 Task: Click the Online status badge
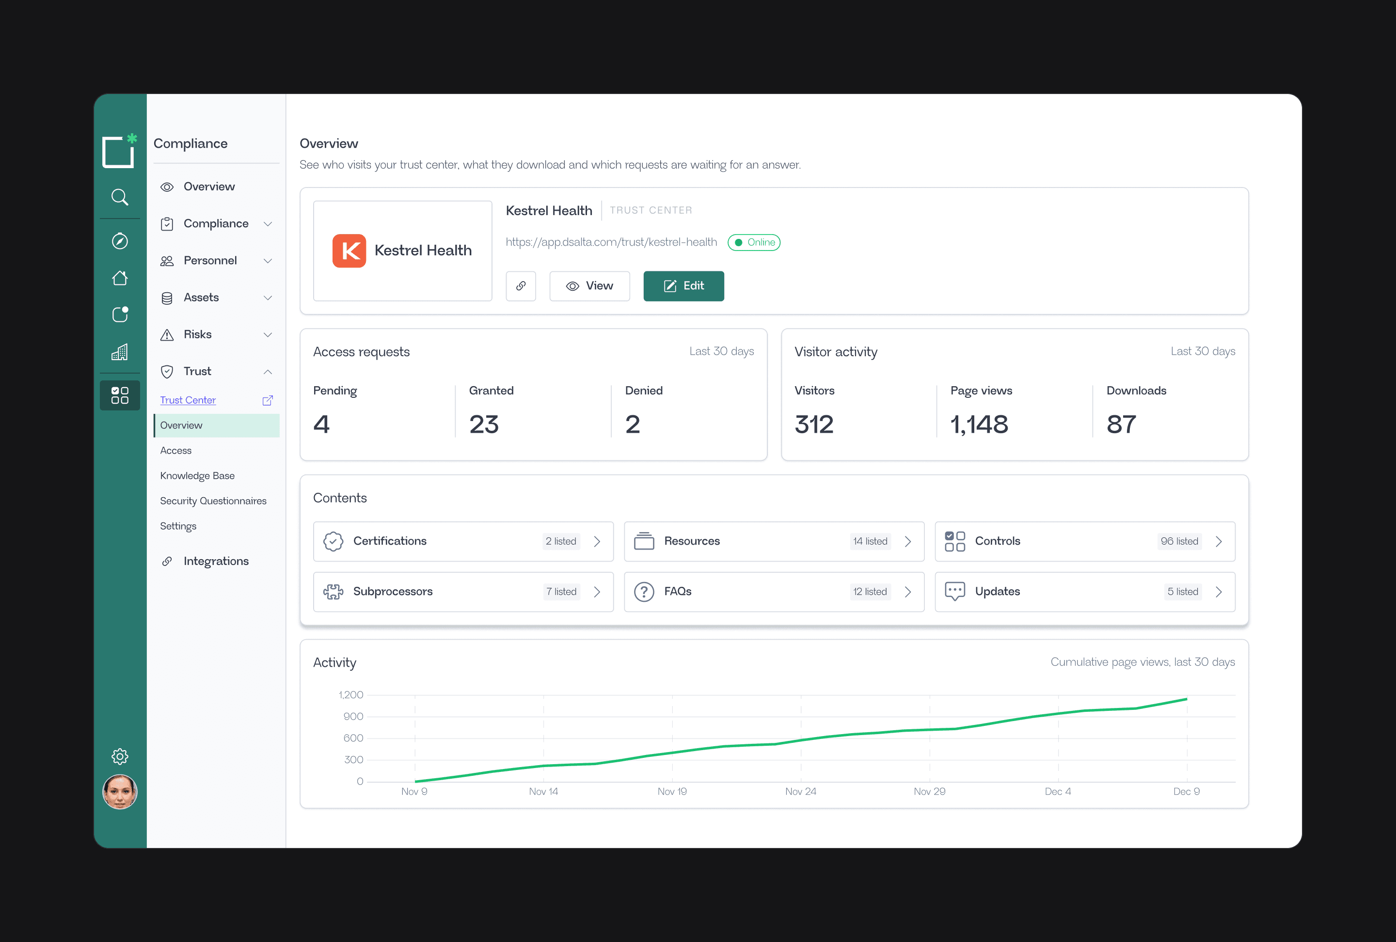pos(754,243)
